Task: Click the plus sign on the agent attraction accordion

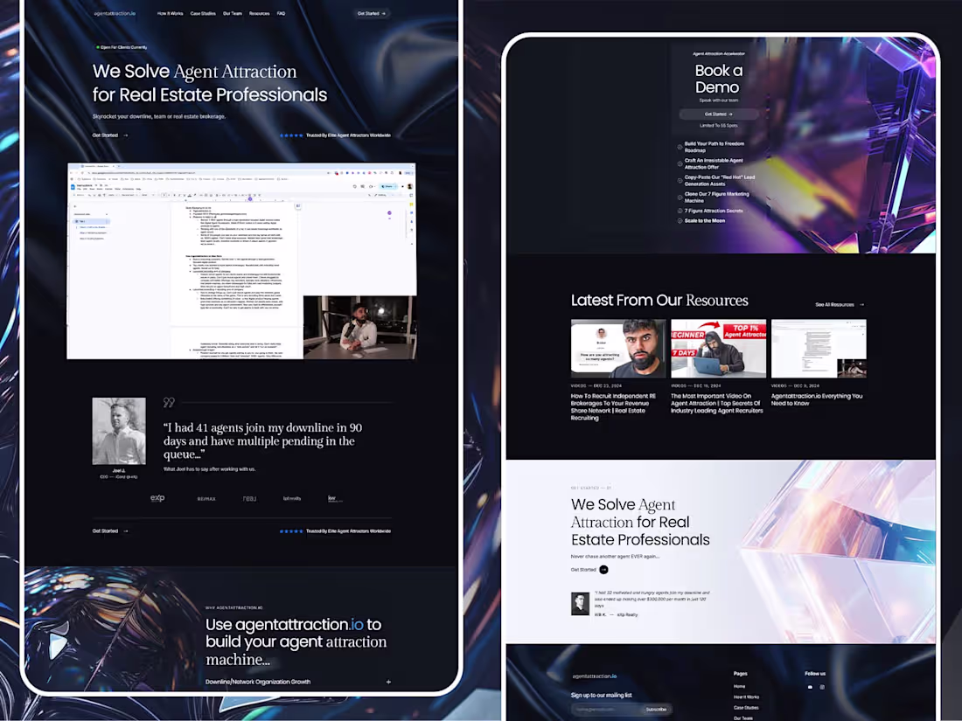Action: [388, 682]
